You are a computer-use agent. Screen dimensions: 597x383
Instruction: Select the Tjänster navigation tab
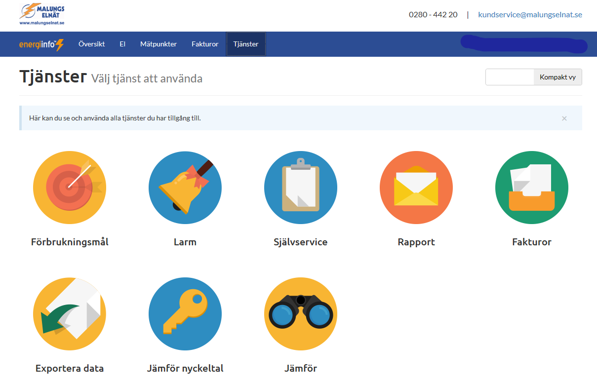[246, 44]
